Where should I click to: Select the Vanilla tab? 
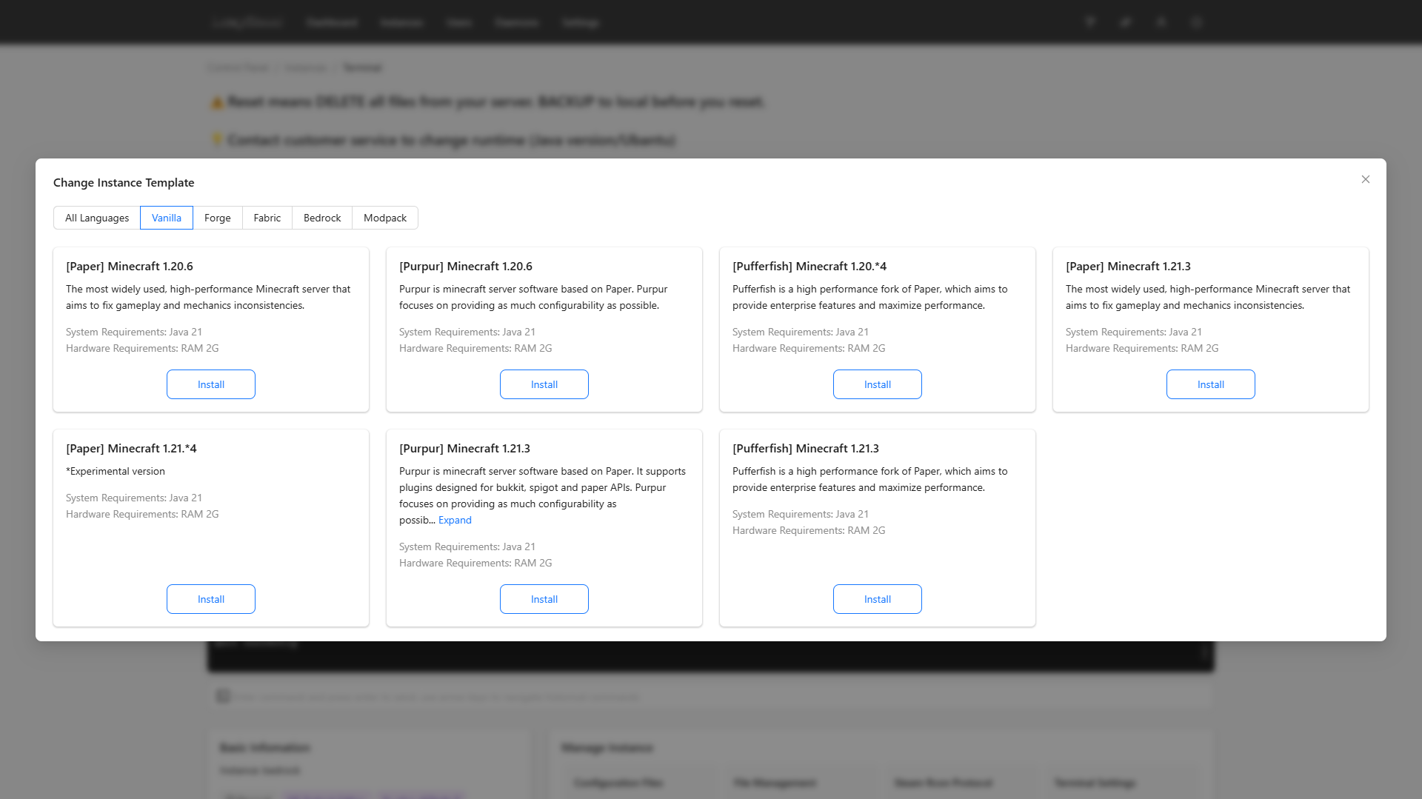[x=167, y=218]
